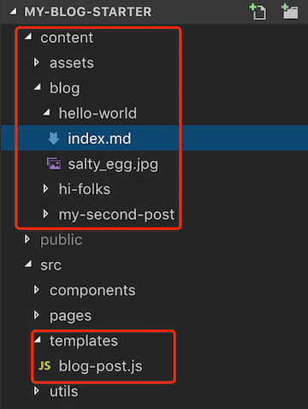Click the markdown icon beside index.md
The image size is (308, 409).
click(x=54, y=139)
